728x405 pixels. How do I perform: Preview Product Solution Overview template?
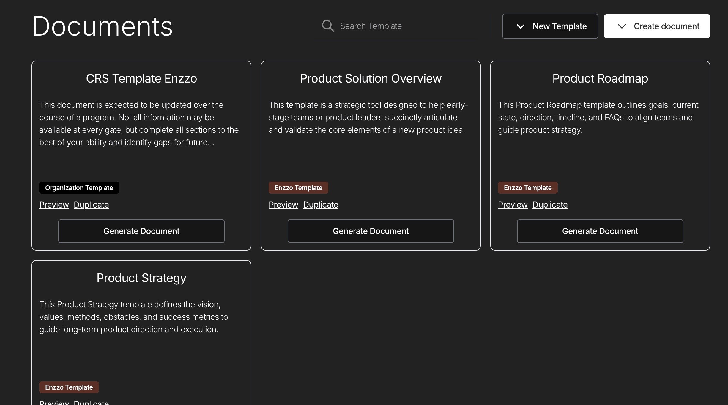click(x=283, y=205)
